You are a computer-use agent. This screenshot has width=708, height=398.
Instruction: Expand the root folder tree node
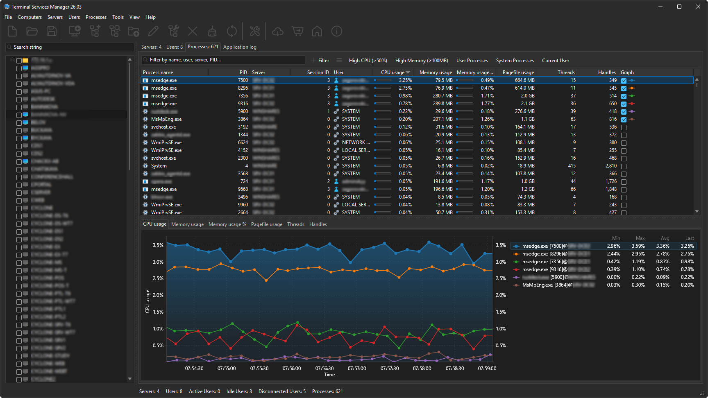pos(12,60)
